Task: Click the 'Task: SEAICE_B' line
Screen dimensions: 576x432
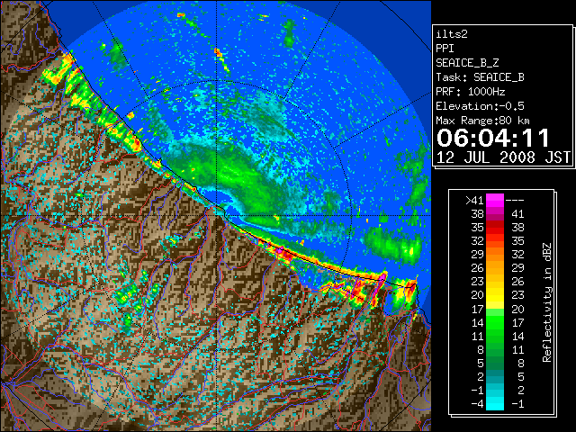Action: tap(480, 77)
